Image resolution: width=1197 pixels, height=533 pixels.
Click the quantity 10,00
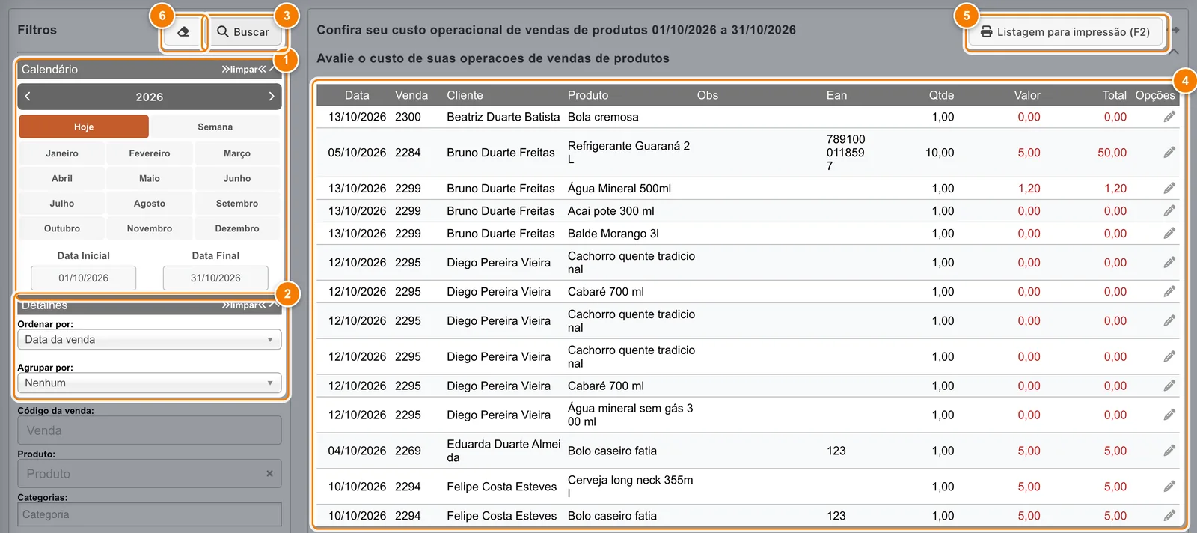pos(940,153)
